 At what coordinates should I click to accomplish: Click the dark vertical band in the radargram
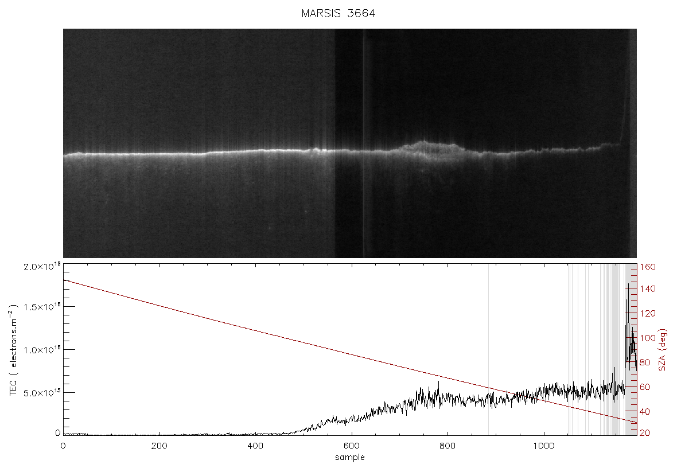[349, 143]
